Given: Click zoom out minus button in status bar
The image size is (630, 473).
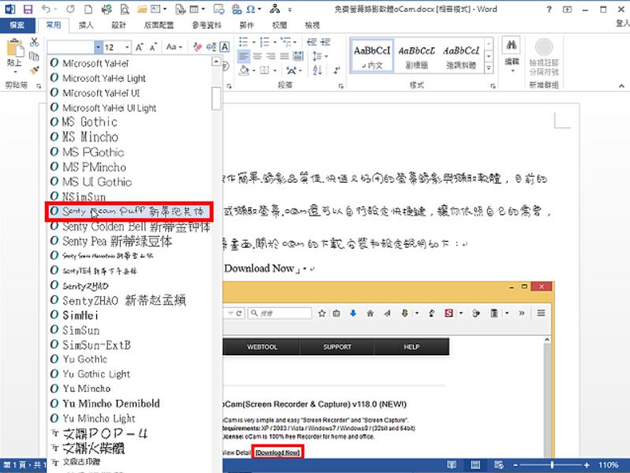Looking at the screenshot, I should (515, 465).
